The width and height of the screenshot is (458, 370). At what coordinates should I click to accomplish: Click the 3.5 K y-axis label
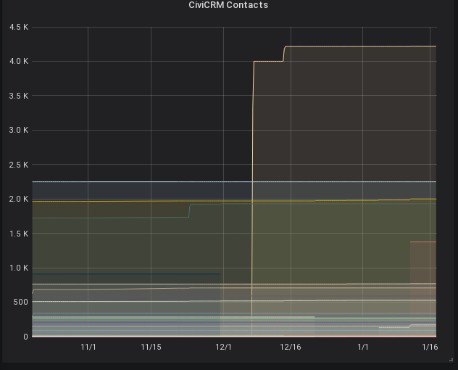click(x=19, y=96)
